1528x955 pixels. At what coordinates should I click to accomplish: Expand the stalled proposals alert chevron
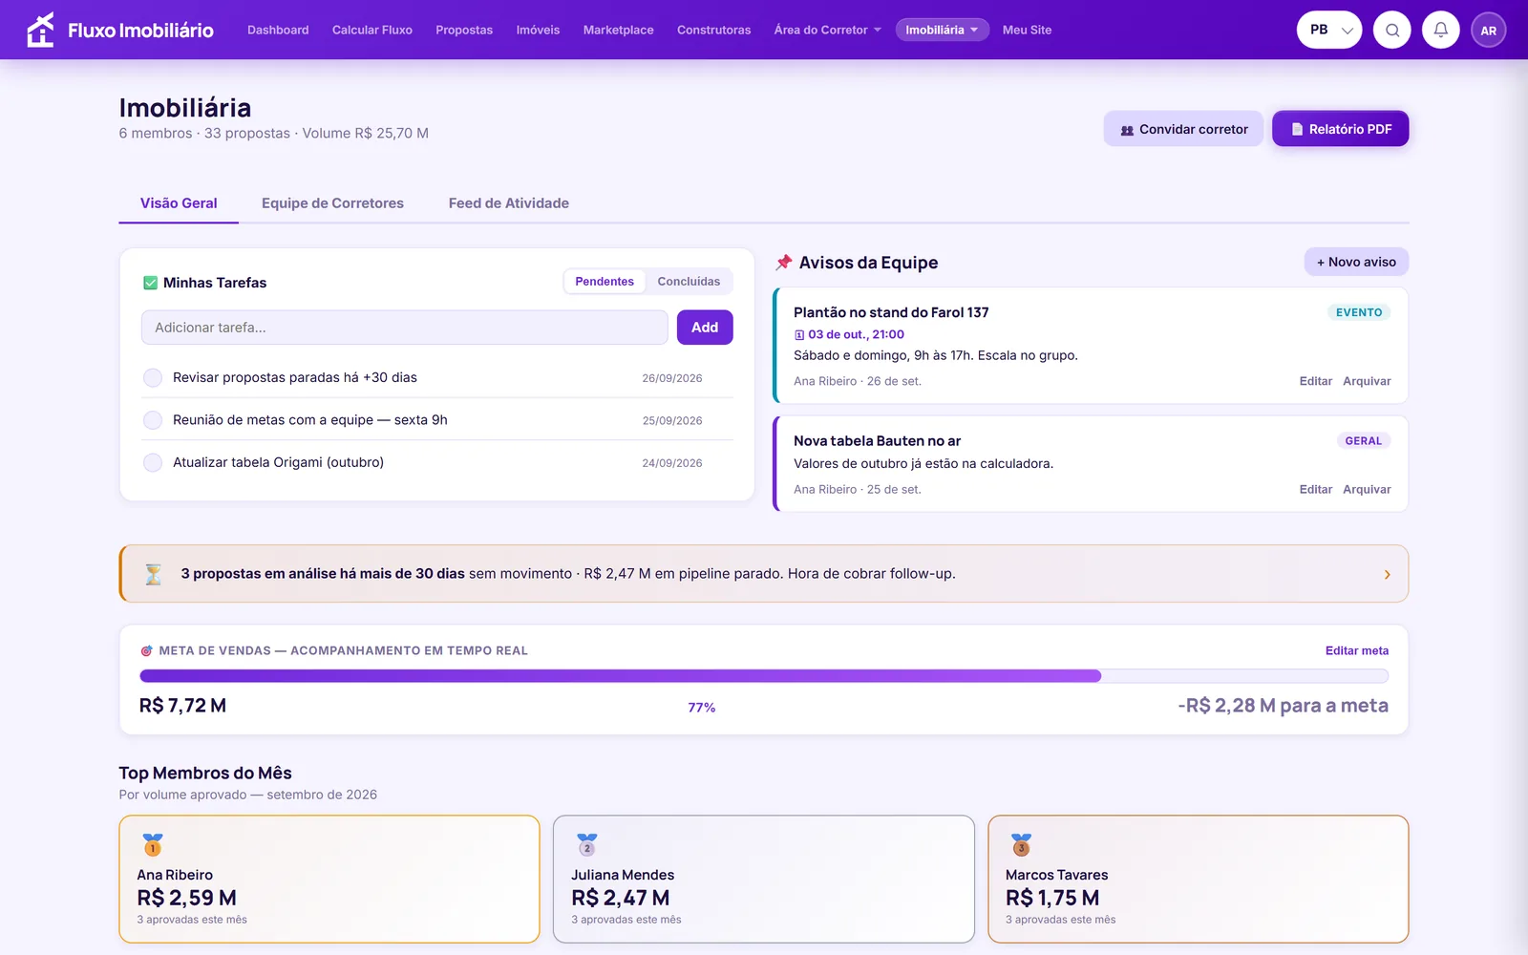pyautogui.click(x=1388, y=574)
